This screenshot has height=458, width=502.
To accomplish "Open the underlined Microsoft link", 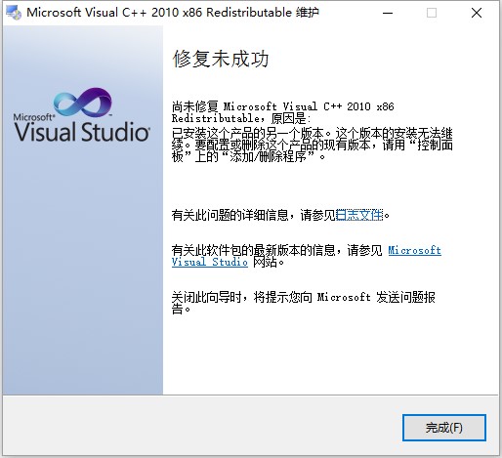I will coord(415,250).
